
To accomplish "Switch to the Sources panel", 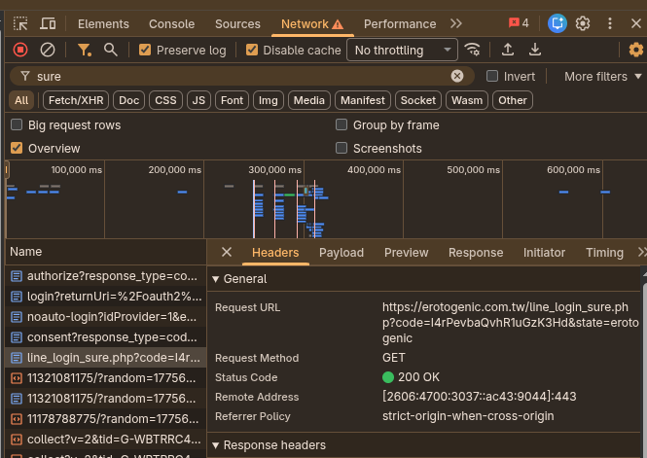I will click(237, 24).
